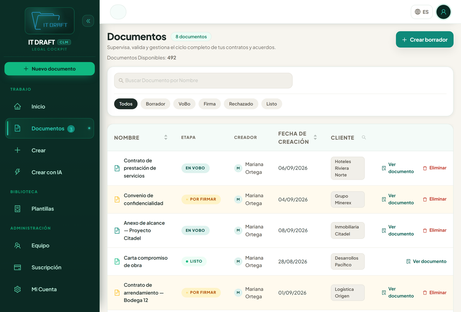Click Crear borrador button
461x312 pixels.
point(425,40)
